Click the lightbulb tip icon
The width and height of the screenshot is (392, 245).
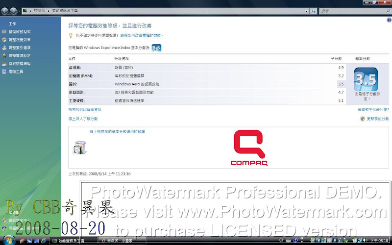(71, 35)
